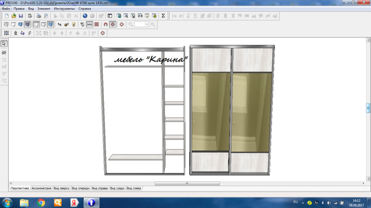Click the blue undo arrow icon

(85, 16)
